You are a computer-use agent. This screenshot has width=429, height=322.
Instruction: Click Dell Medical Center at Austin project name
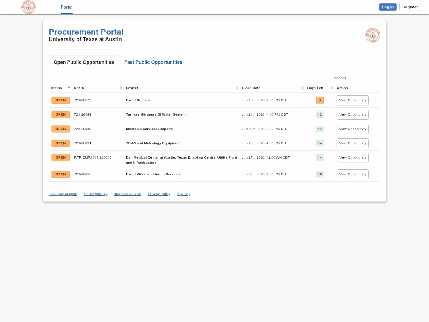(181, 160)
